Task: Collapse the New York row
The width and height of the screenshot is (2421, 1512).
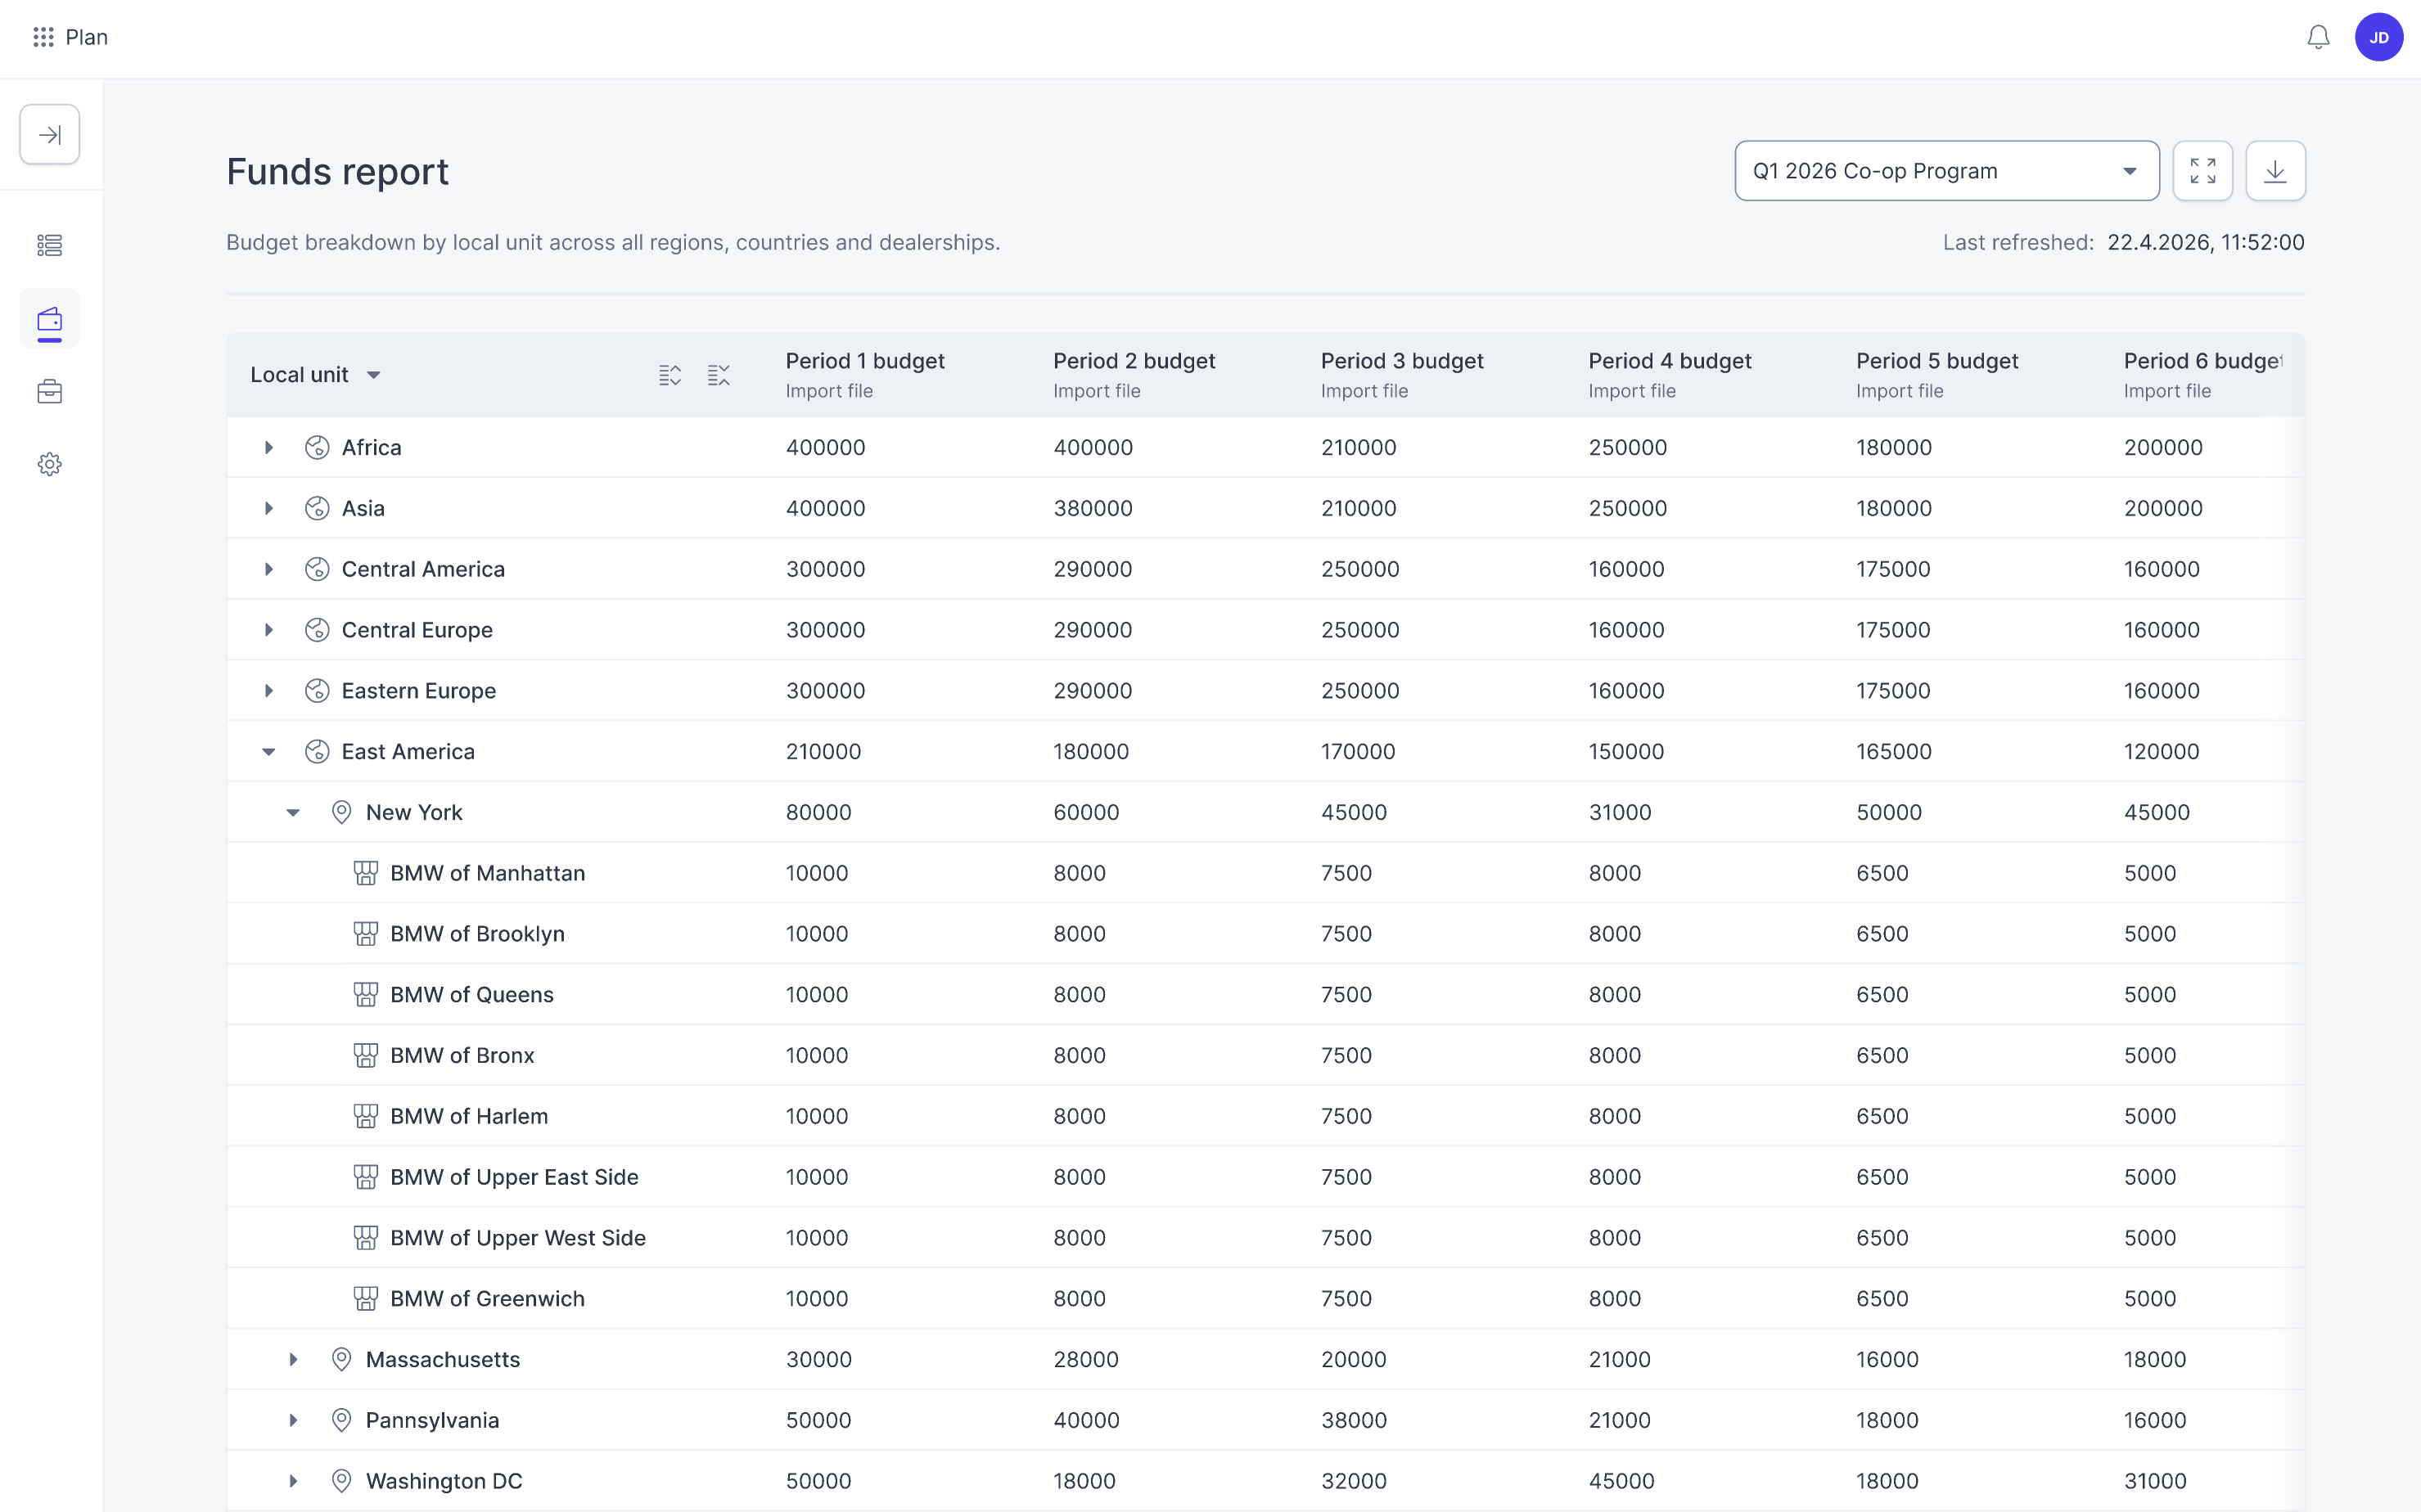Action: [293, 813]
